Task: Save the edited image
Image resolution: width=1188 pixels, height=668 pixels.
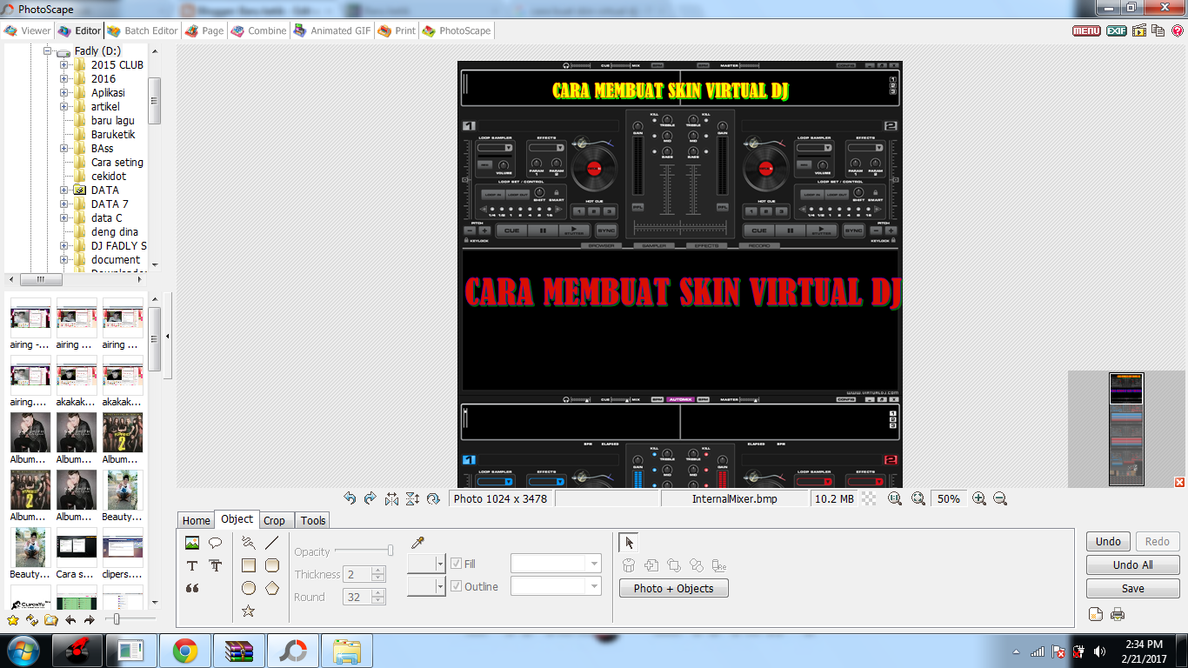Action: [x=1132, y=588]
